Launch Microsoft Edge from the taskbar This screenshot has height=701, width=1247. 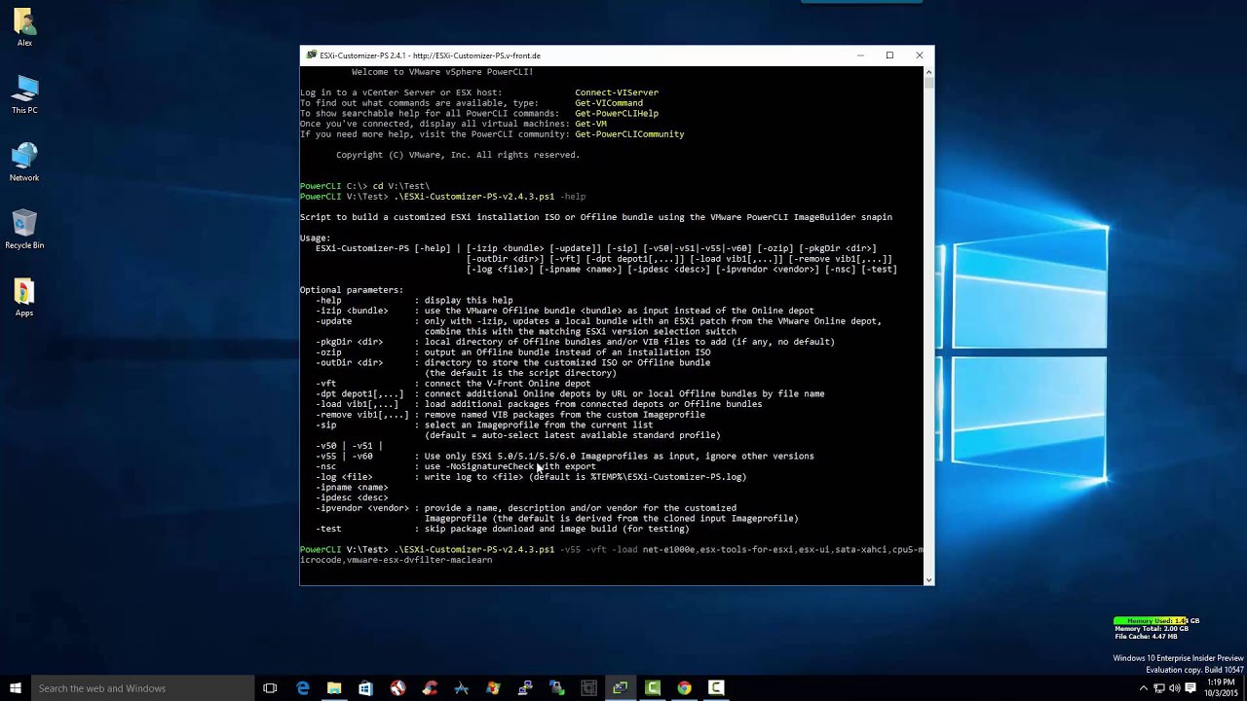pyautogui.click(x=303, y=688)
